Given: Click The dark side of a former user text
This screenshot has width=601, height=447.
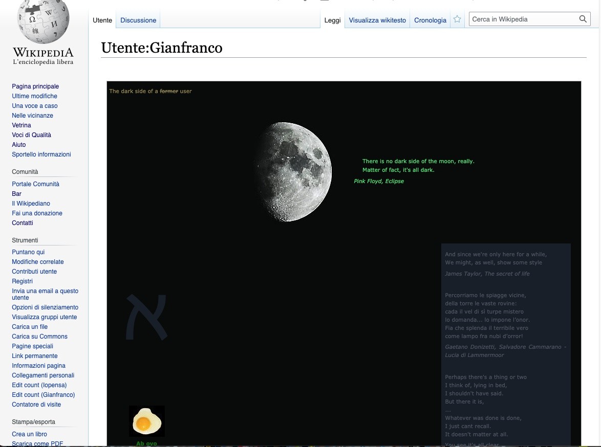Looking at the screenshot, I should coord(151,91).
